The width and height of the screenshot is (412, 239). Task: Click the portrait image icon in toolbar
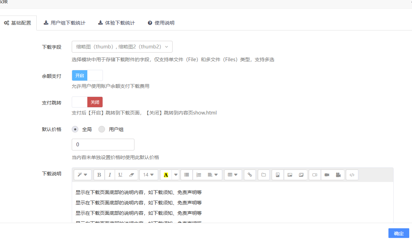tap(278, 175)
